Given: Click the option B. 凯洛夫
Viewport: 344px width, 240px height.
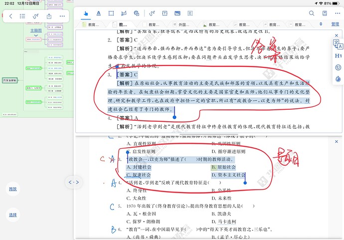Looking at the screenshot, I should coord(221,214).
